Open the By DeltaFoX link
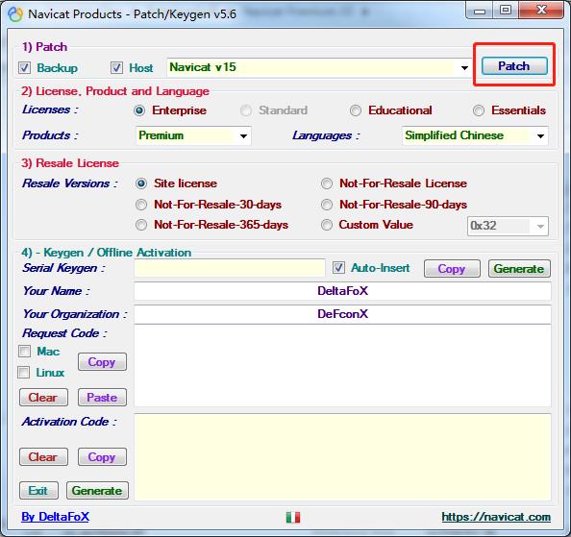 tap(56, 517)
